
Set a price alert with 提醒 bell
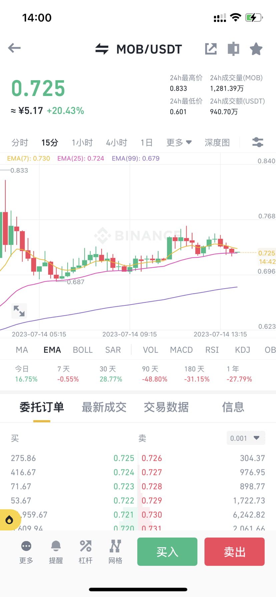pos(56,553)
